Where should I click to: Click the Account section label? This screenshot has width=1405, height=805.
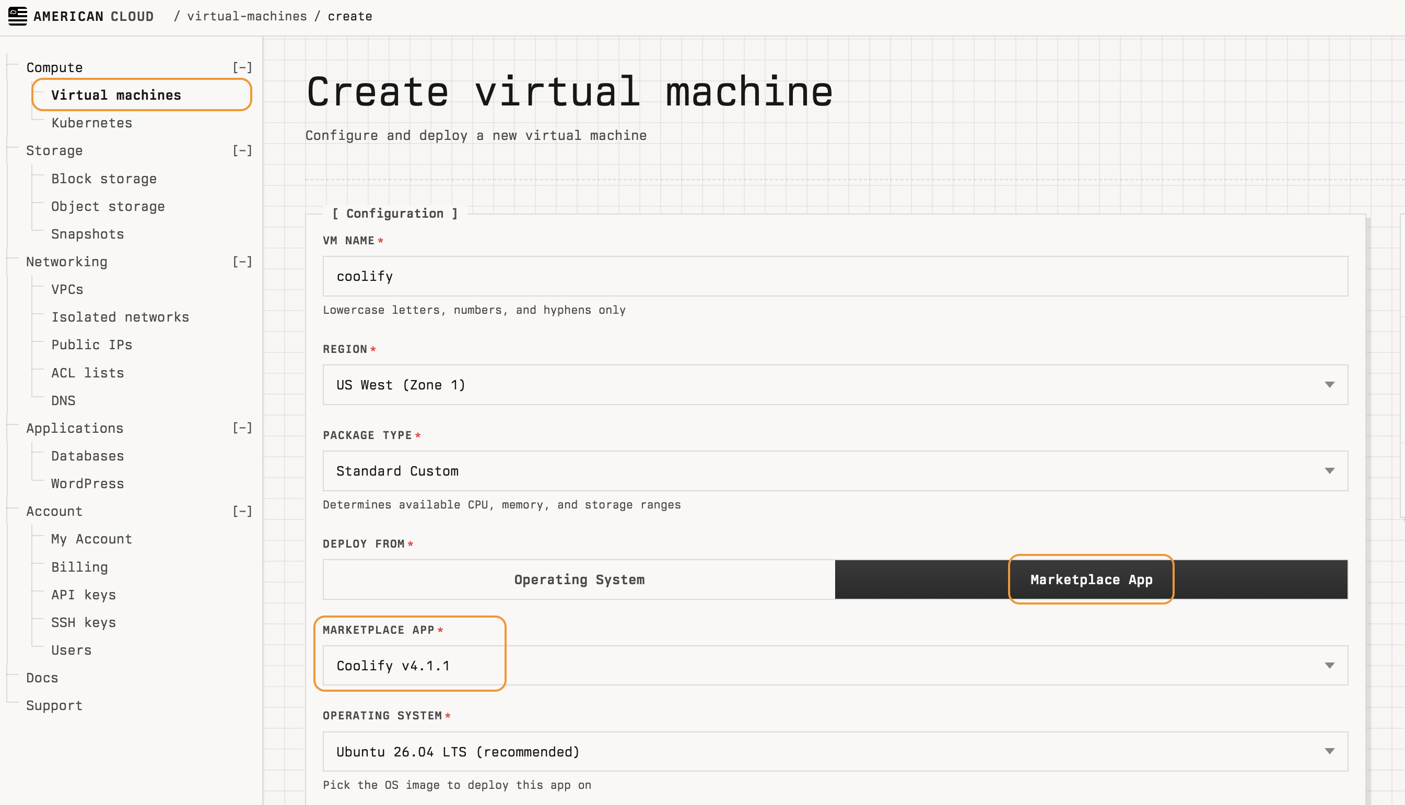tap(54, 512)
